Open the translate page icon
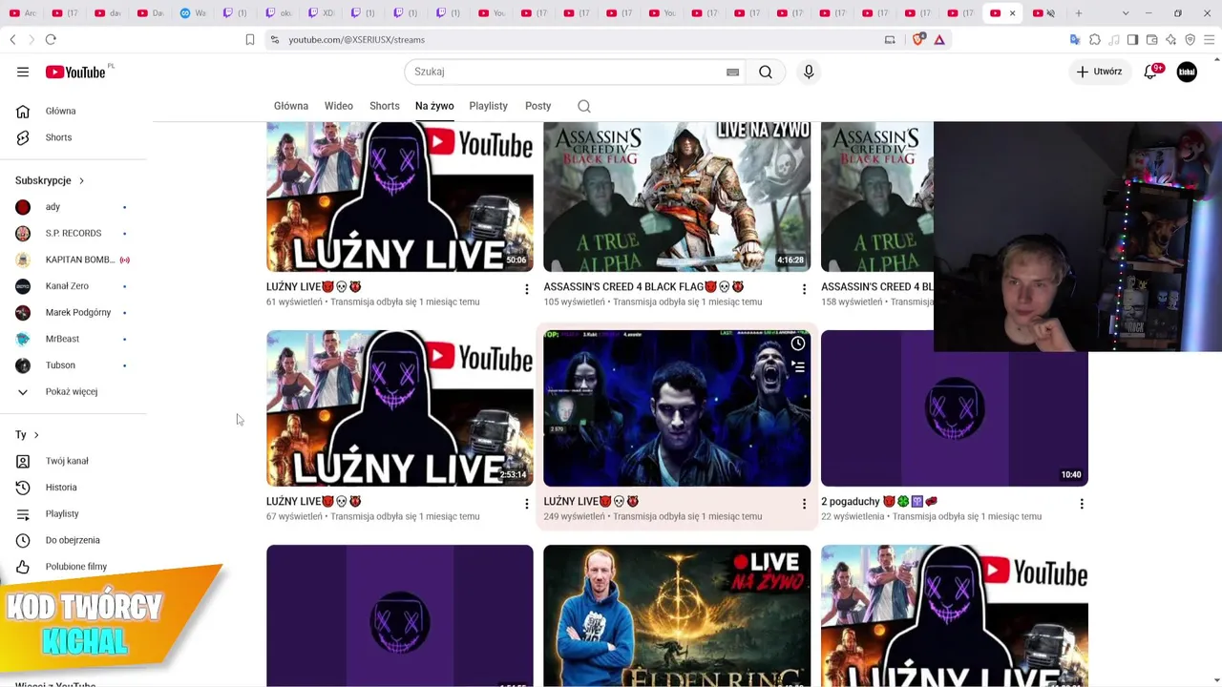Viewport: 1222px width, 687px height. (x=1075, y=39)
